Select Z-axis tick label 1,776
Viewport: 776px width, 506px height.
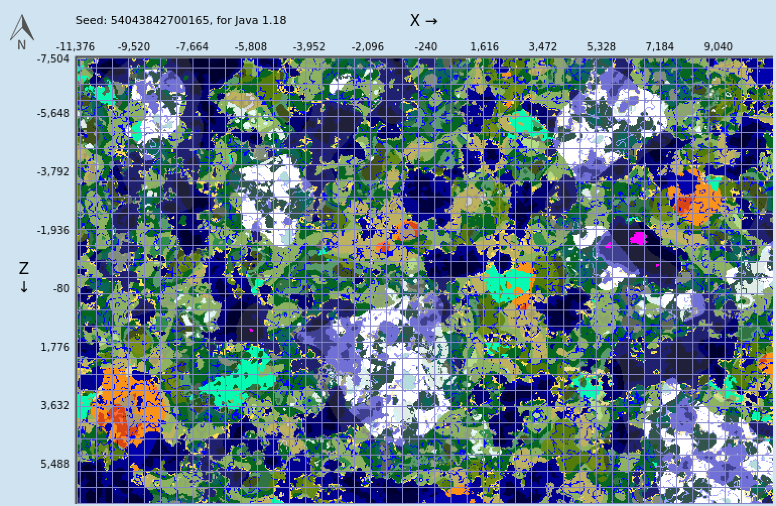pos(55,347)
